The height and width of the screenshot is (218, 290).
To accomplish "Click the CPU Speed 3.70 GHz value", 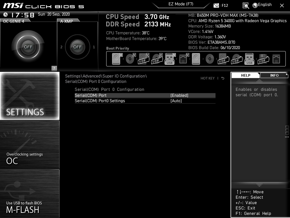I will [x=157, y=17].
